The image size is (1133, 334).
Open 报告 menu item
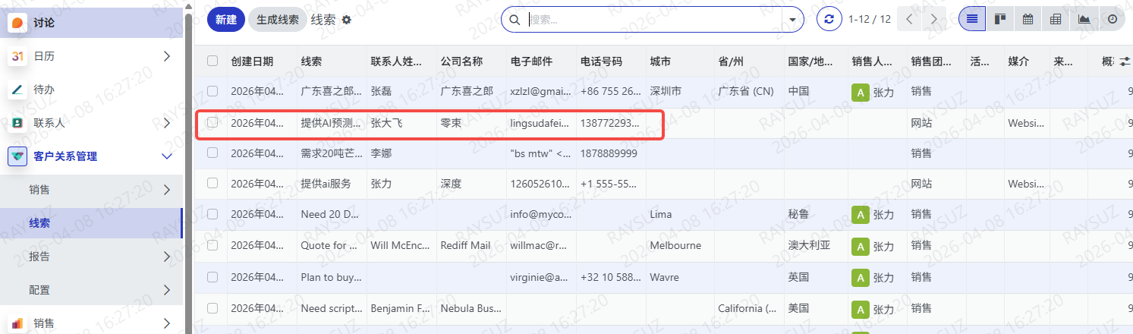coord(91,257)
